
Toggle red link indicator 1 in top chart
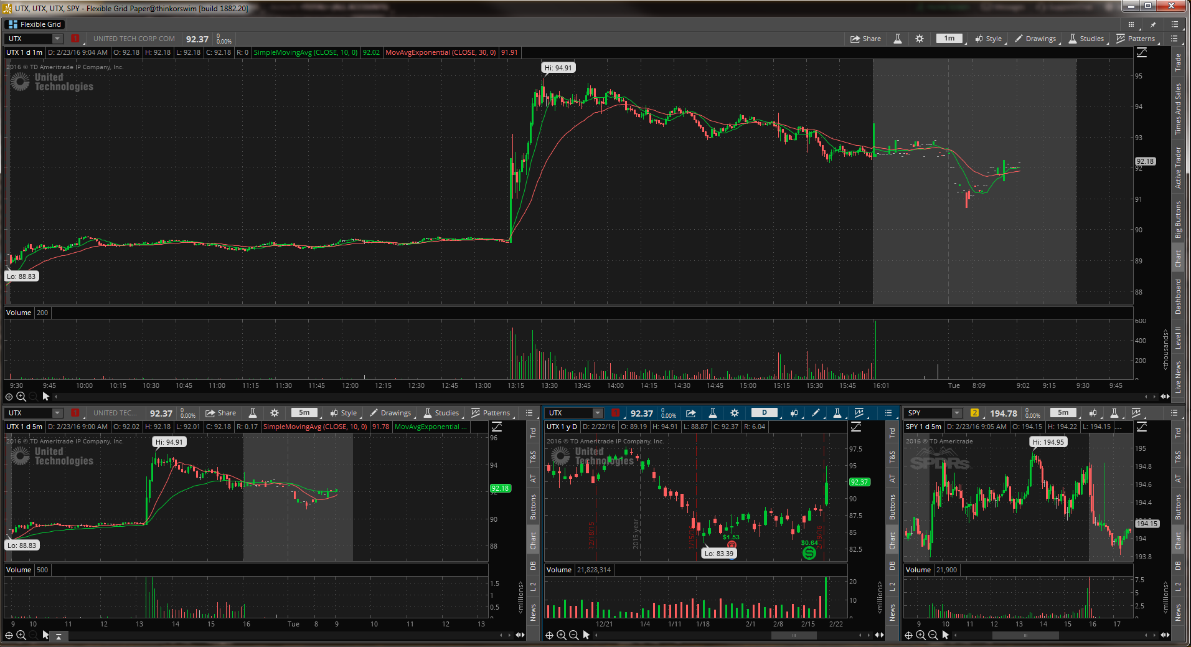coord(75,39)
